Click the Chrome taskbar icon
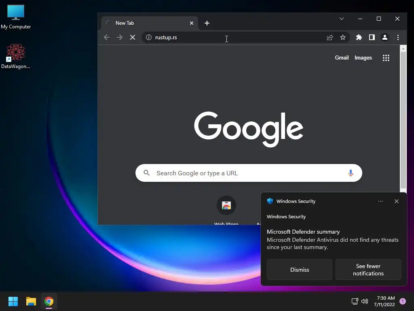Image resolution: width=414 pixels, height=311 pixels. point(49,301)
